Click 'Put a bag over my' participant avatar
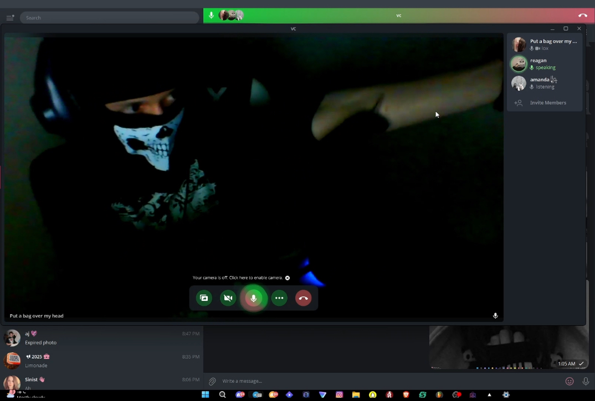Screen dimensions: 595x401 [x=519, y=44]
